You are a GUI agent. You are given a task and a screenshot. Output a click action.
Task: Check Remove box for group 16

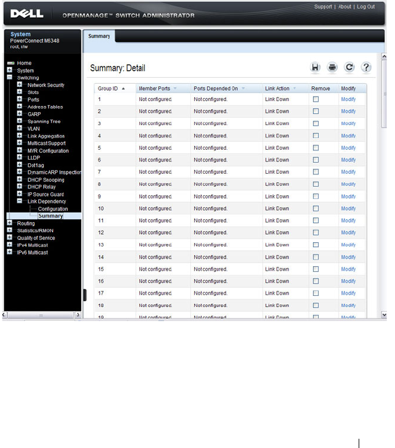coord(316,281)
